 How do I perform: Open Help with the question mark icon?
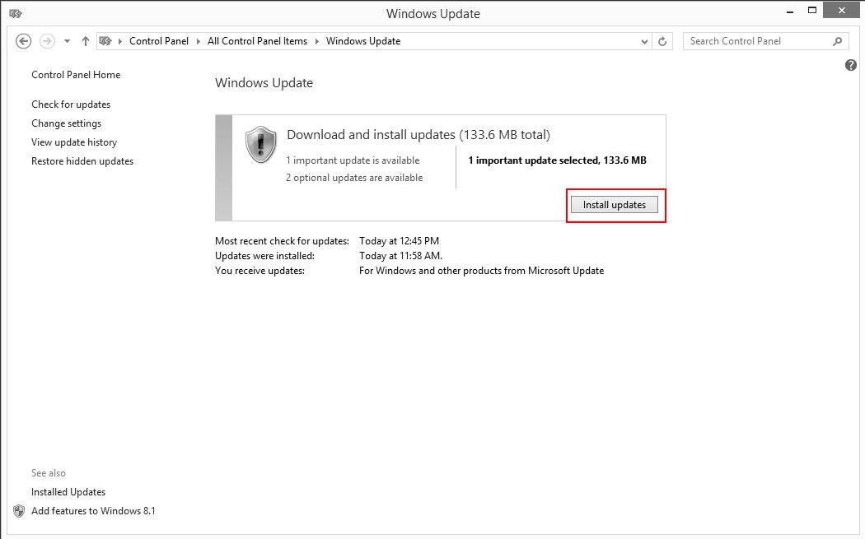pyautogui.click(x=851, y=65)
